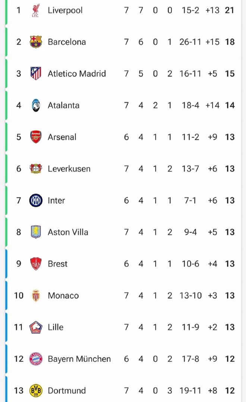The image size is (246, 402).
Task: Click the Brest club crest
Action: click(36, 264)
